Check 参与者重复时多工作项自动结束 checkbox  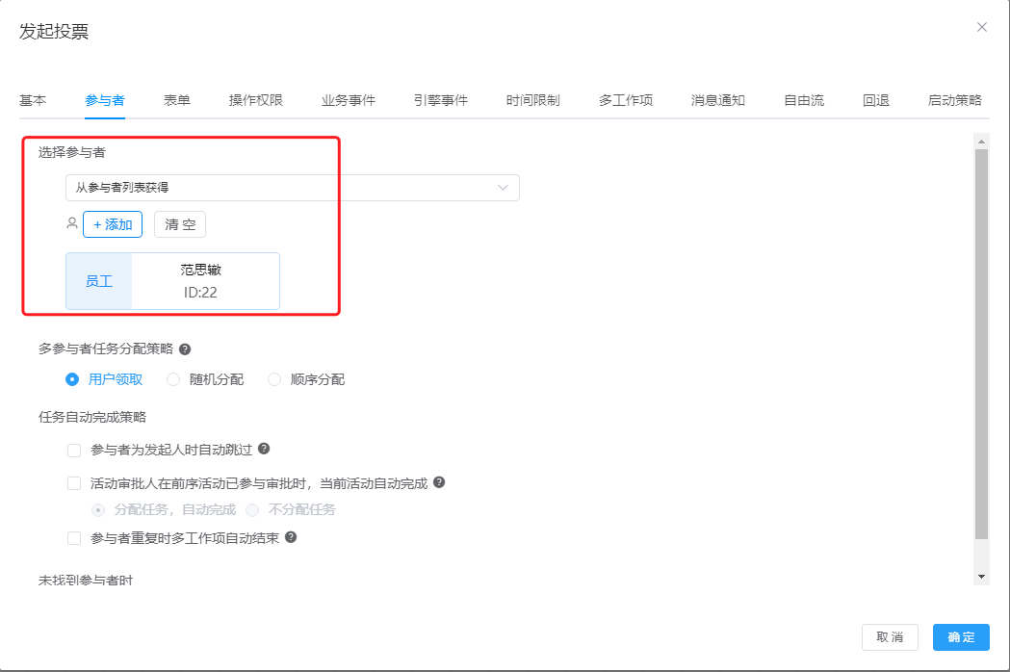tap(74, 538)
